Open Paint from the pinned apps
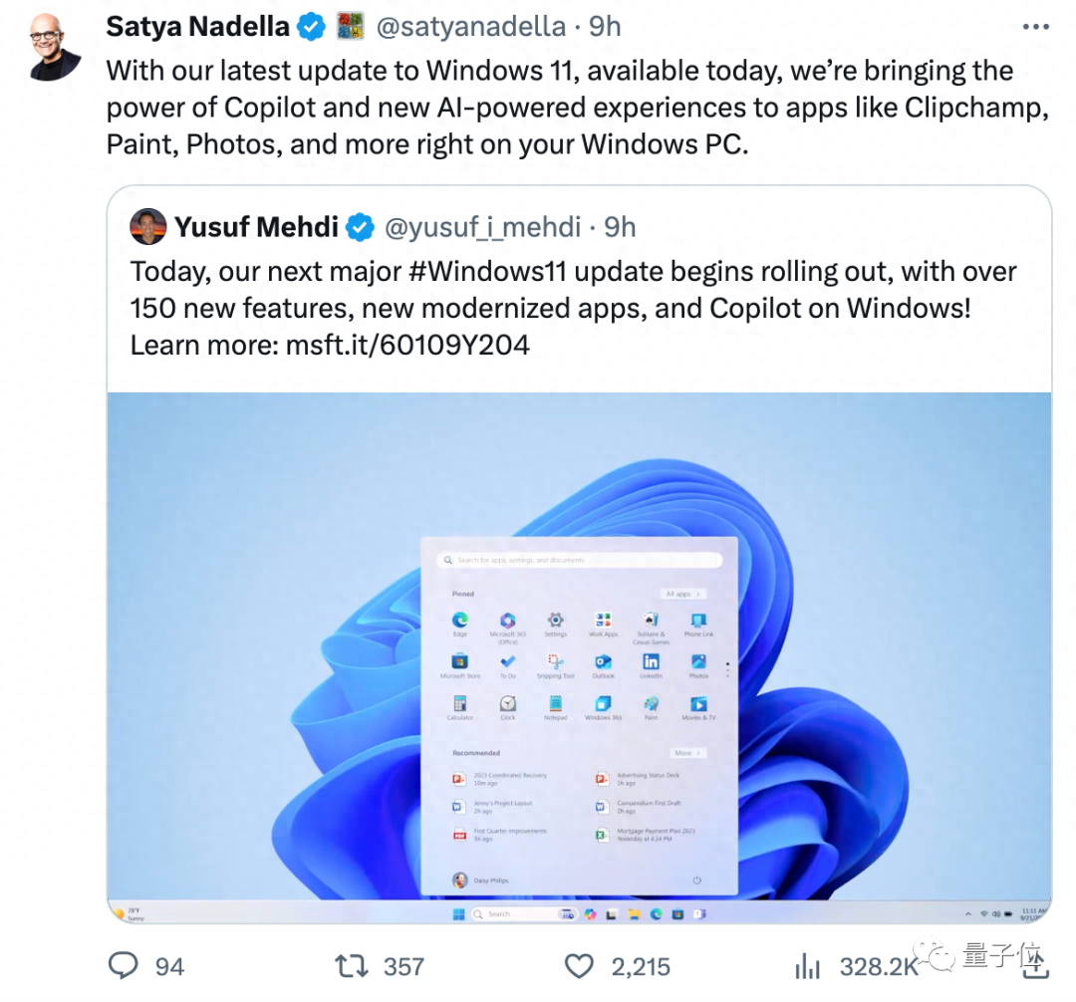Viewport: 1076px width, 1002px height. pyautogui.click(x=651, y=704)
